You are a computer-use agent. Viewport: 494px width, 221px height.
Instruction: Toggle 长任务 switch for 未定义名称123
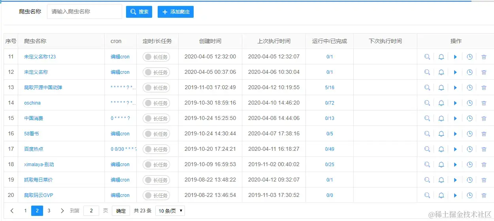click(x=156, y=57)
